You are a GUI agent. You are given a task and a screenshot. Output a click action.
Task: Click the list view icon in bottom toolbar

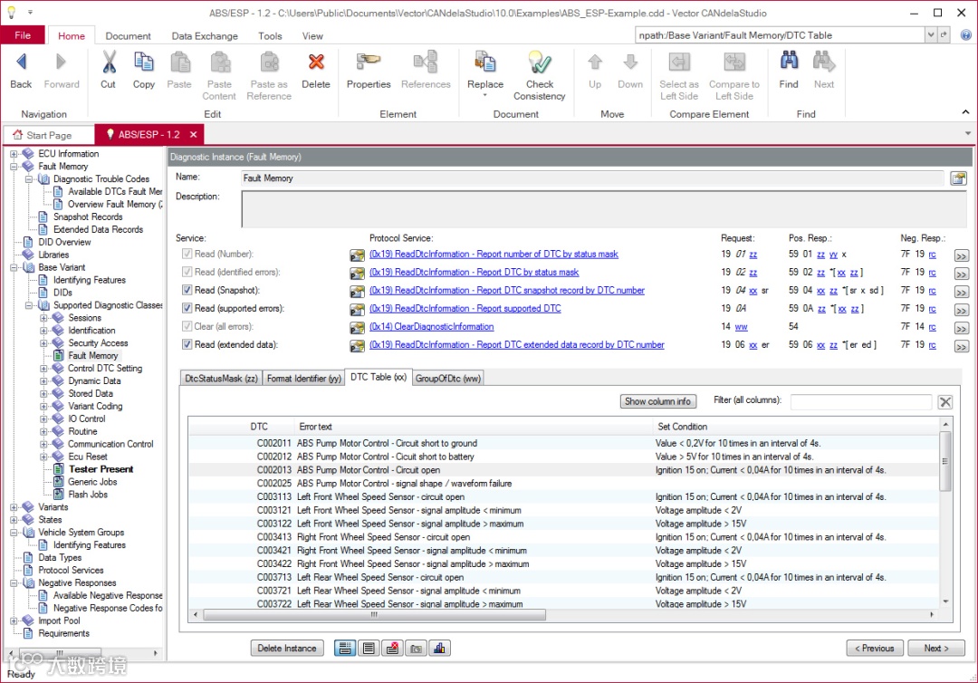[x=368, y=649]
